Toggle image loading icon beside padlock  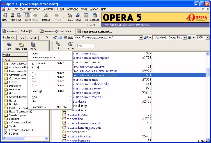click(60, 38)
